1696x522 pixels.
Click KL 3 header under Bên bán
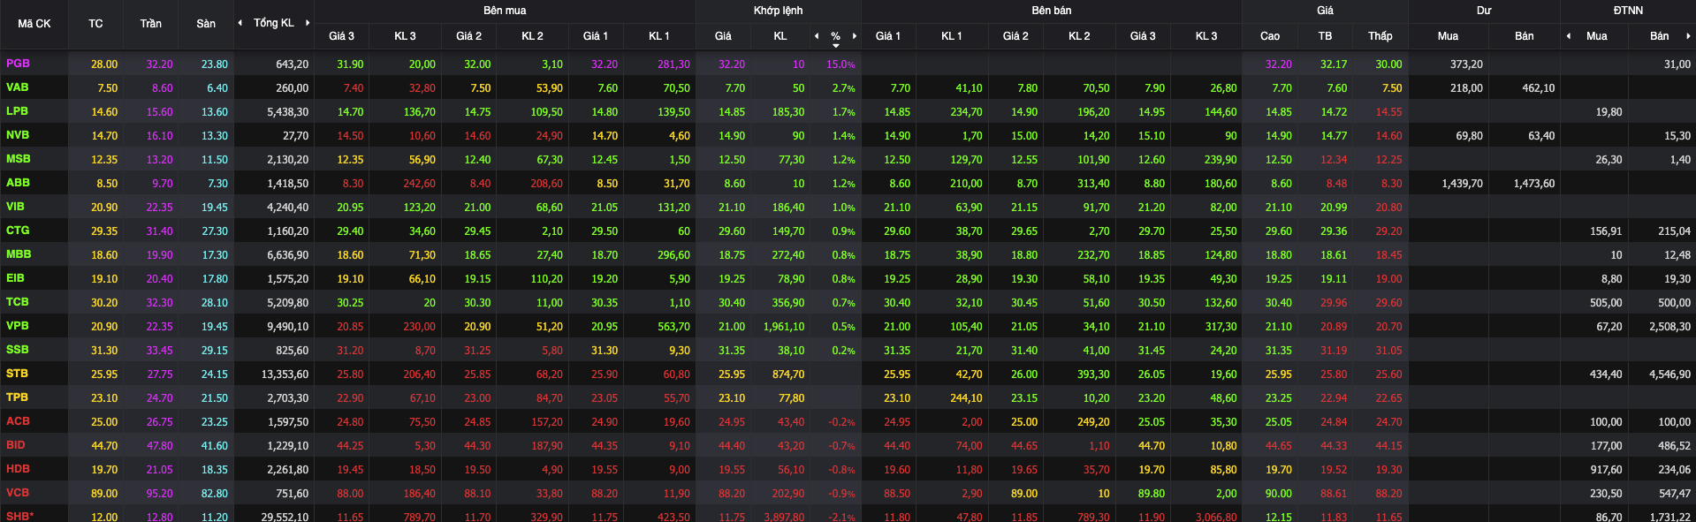tap(1206, 36)
